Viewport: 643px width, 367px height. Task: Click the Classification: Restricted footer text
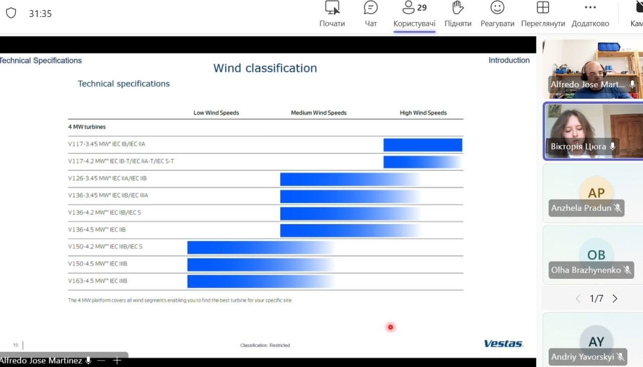coord(265,345)
